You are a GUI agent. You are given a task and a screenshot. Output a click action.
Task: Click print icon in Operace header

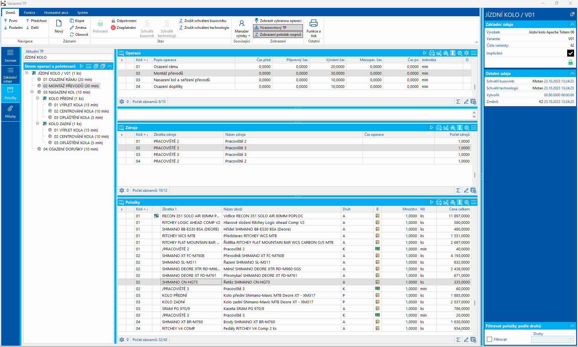click(432, 53)
